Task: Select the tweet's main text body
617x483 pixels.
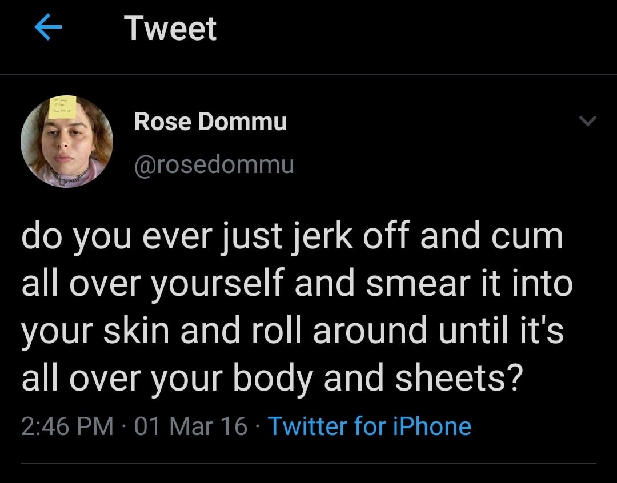Action: [x=296, y=308]
